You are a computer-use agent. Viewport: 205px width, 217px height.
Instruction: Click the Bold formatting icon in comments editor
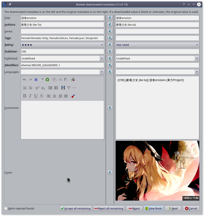pos(25,96)
